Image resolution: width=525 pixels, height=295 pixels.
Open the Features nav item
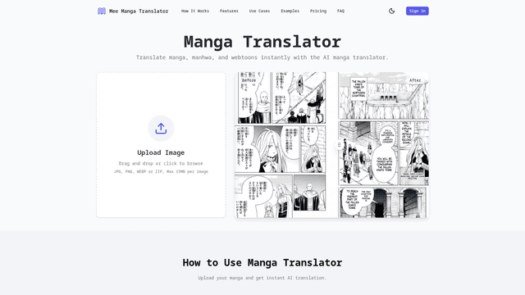click(229, 11)
